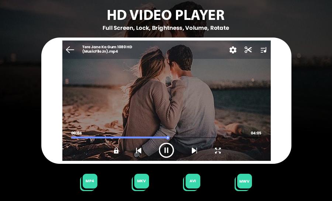Open the playlist queue icon
The height and width of the screenshot is (201, 332).
(263, 50)
